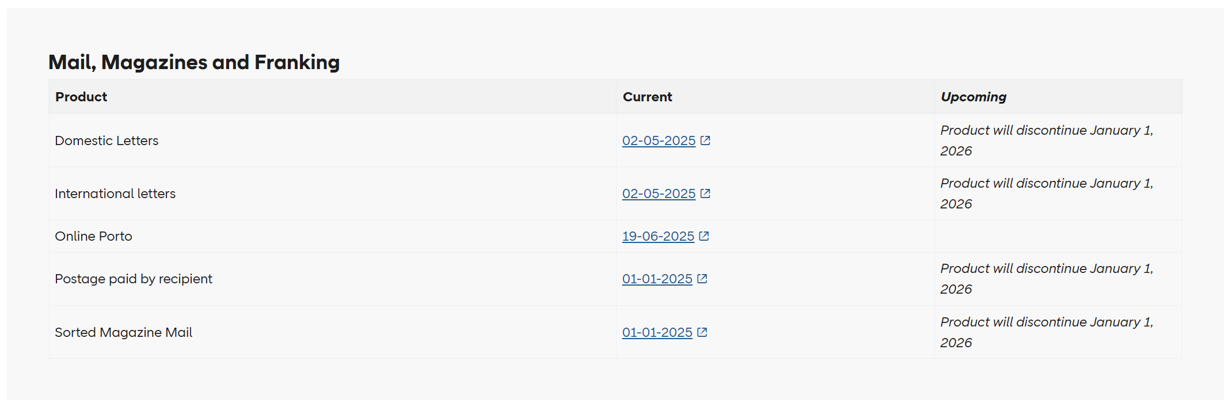This screenshot has height=410, width=1225.
Task: Select the International letters product cell
Action: point(115,193)
